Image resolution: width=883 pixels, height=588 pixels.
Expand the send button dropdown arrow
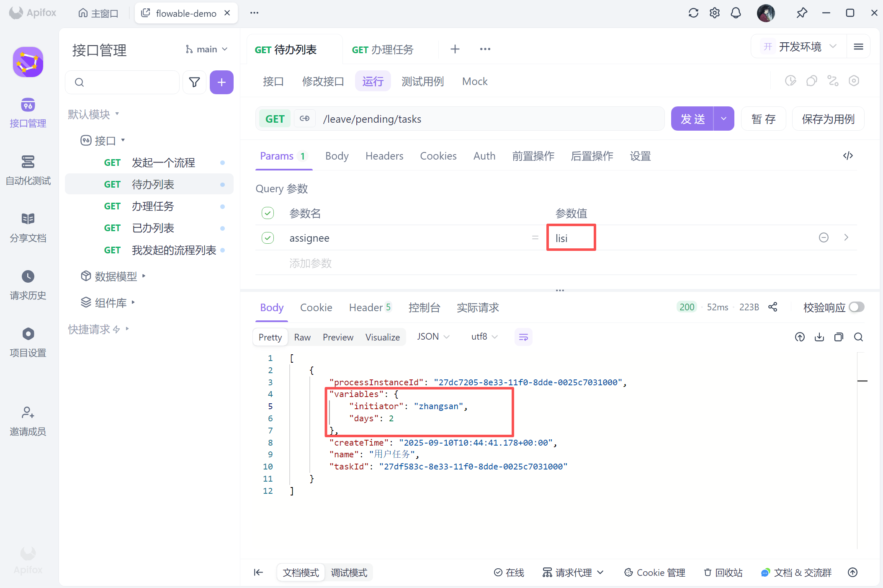(723, 119)
